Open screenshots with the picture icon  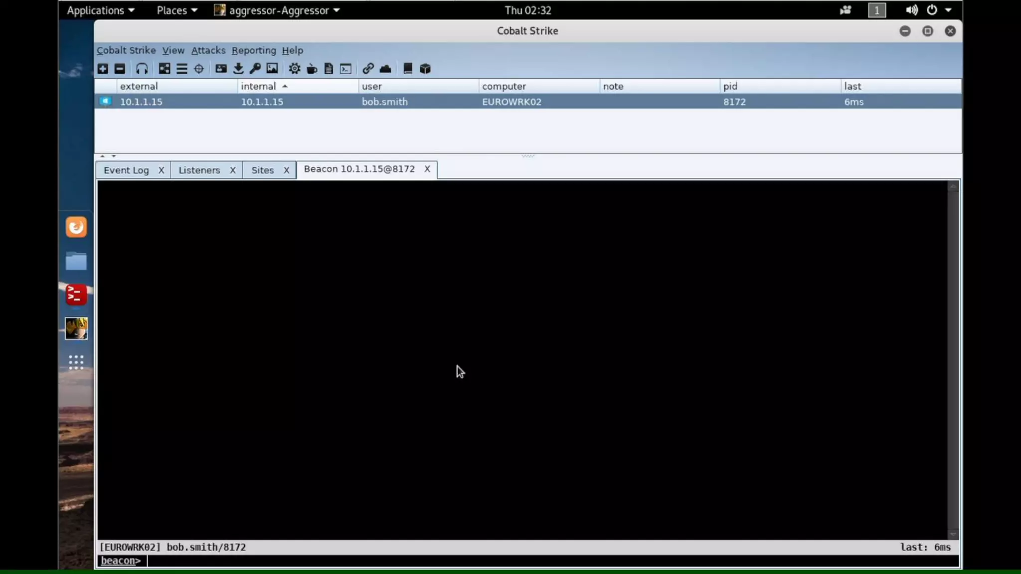click(x=272, y=69)
